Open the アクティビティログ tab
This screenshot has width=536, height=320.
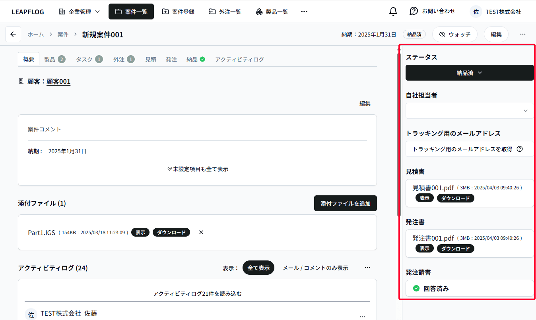(x=239, y=59)
